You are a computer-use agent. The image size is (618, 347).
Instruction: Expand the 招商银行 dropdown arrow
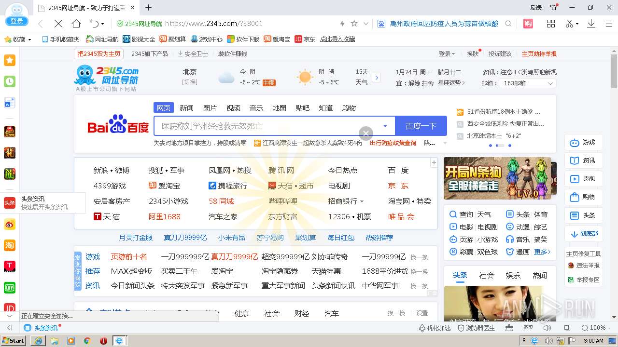coord(362,201)
